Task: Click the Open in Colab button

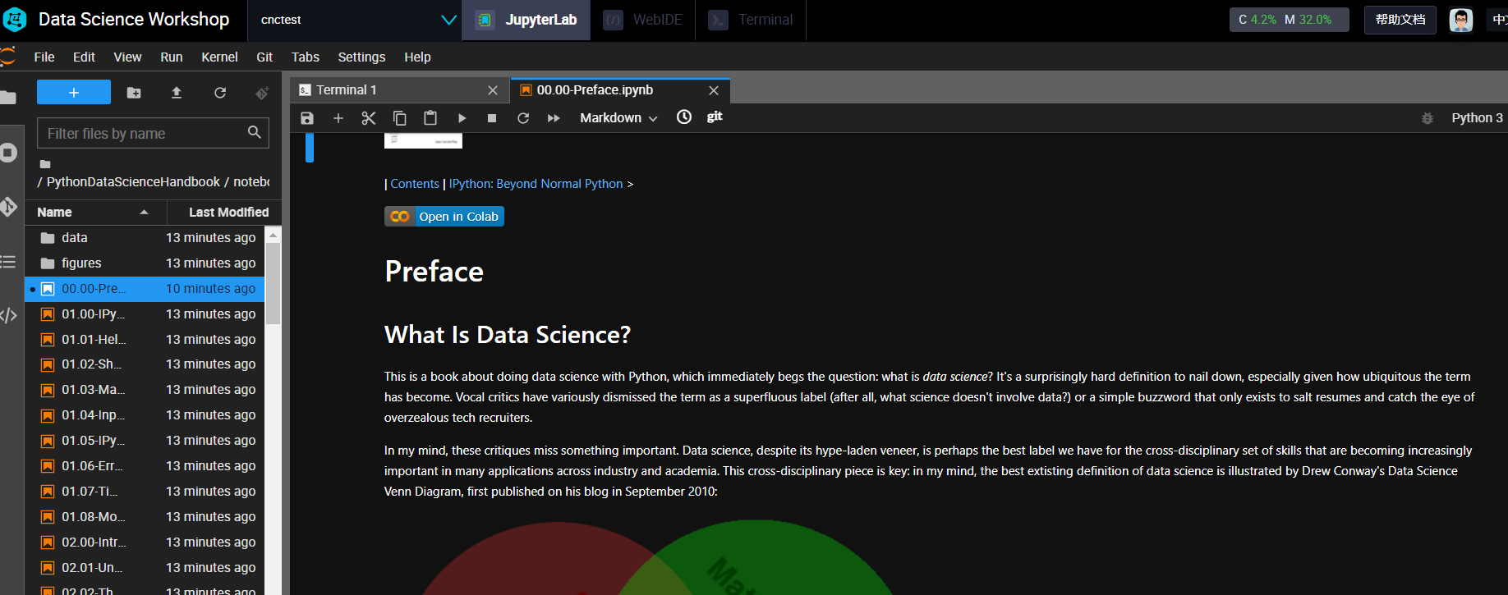Action: pos(444,217)
